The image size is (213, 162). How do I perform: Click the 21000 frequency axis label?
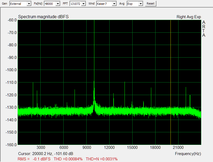[178, 148]
